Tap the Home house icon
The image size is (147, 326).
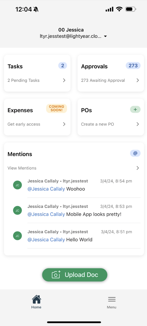(36, 299)
